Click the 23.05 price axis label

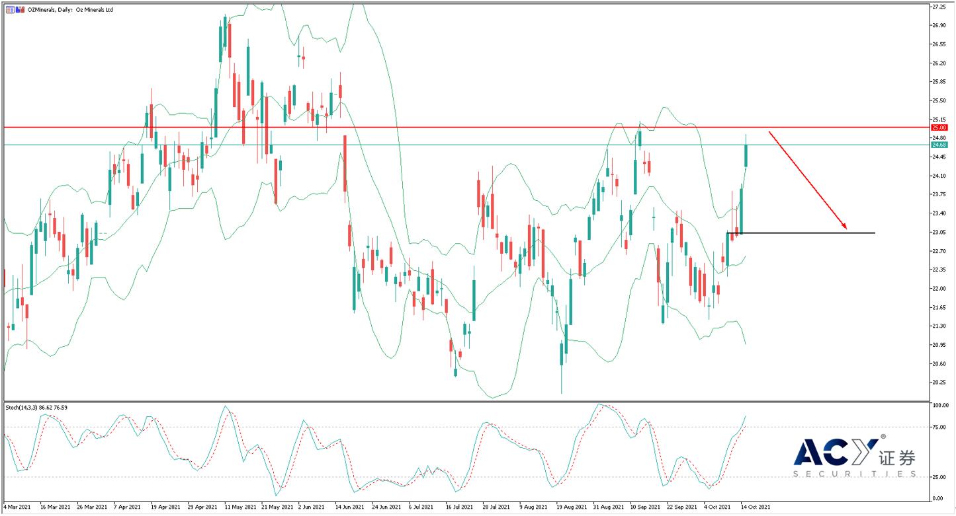[939, 232]
